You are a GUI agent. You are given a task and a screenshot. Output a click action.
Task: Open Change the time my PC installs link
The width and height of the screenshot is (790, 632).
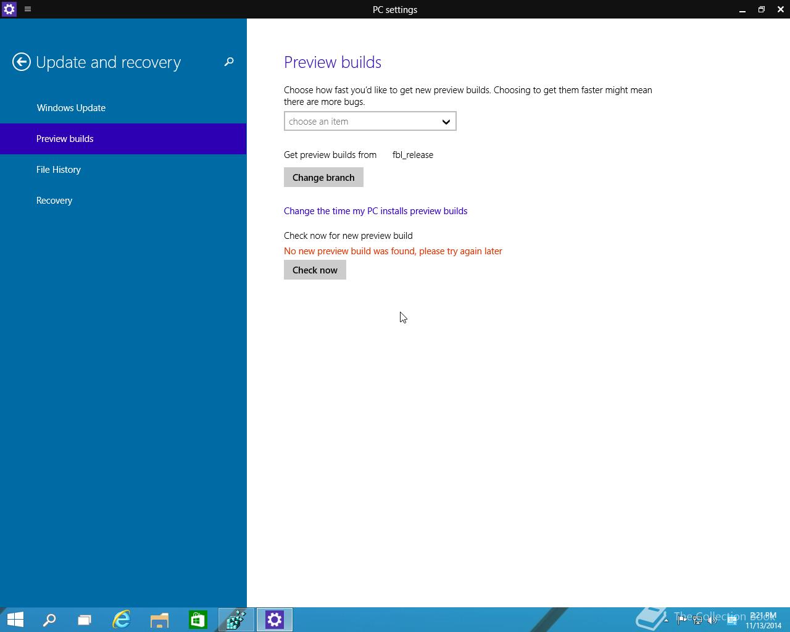pos(375,211)
